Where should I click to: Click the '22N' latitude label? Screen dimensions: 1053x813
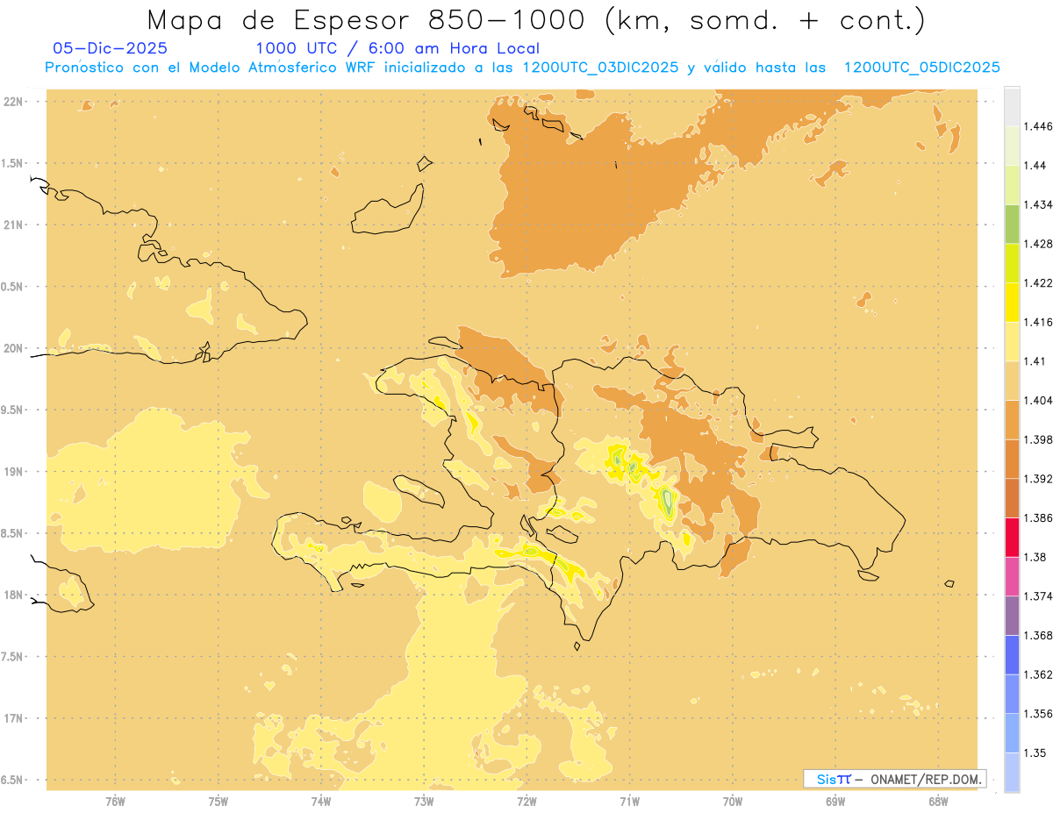pyautogui.click(x=13, y=102)
